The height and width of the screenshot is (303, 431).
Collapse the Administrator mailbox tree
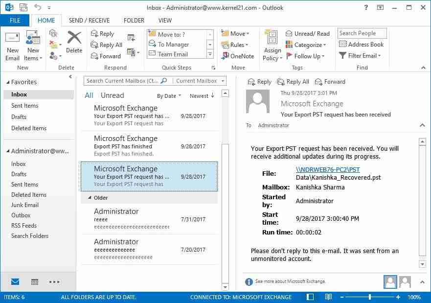click(x=8, y=151)
